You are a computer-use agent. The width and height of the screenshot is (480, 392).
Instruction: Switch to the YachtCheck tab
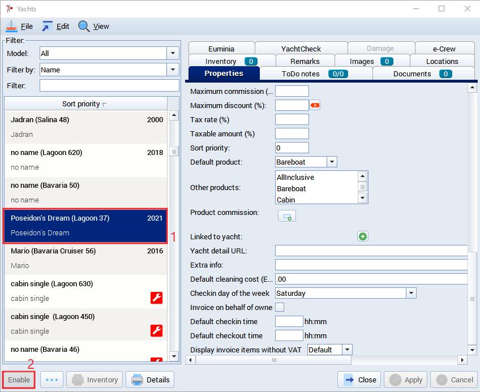pos(301,49)
